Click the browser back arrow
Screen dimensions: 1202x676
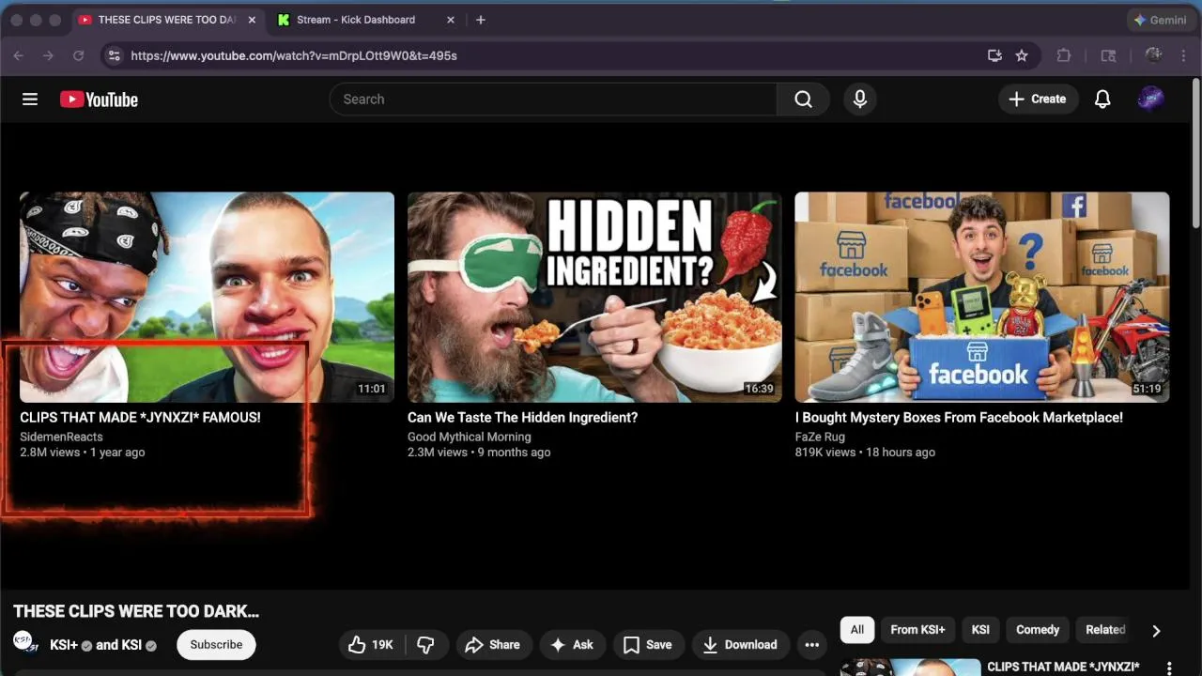pyautogui.click(x=18, y=55)
